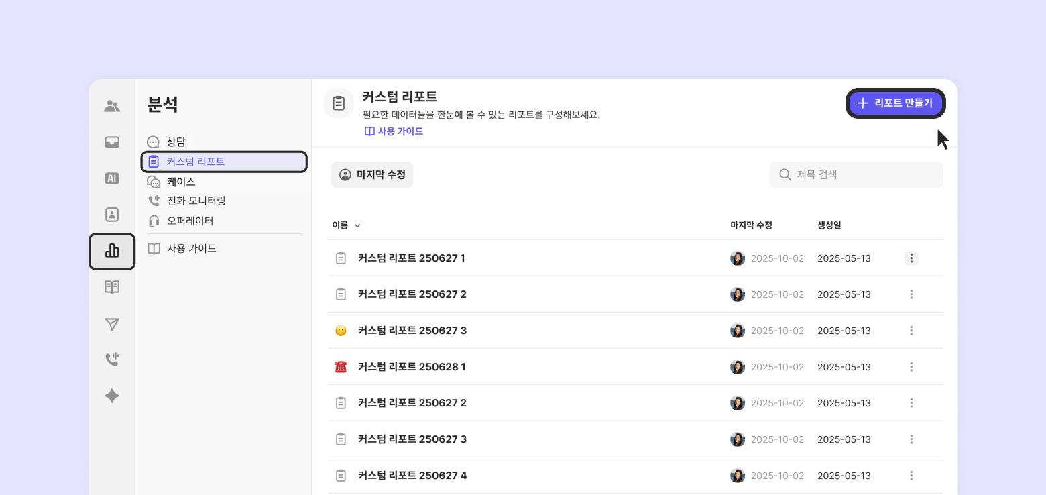Open the open-book documents sidebar icon
1046x495 pixels.
click(x=112, y=288)
